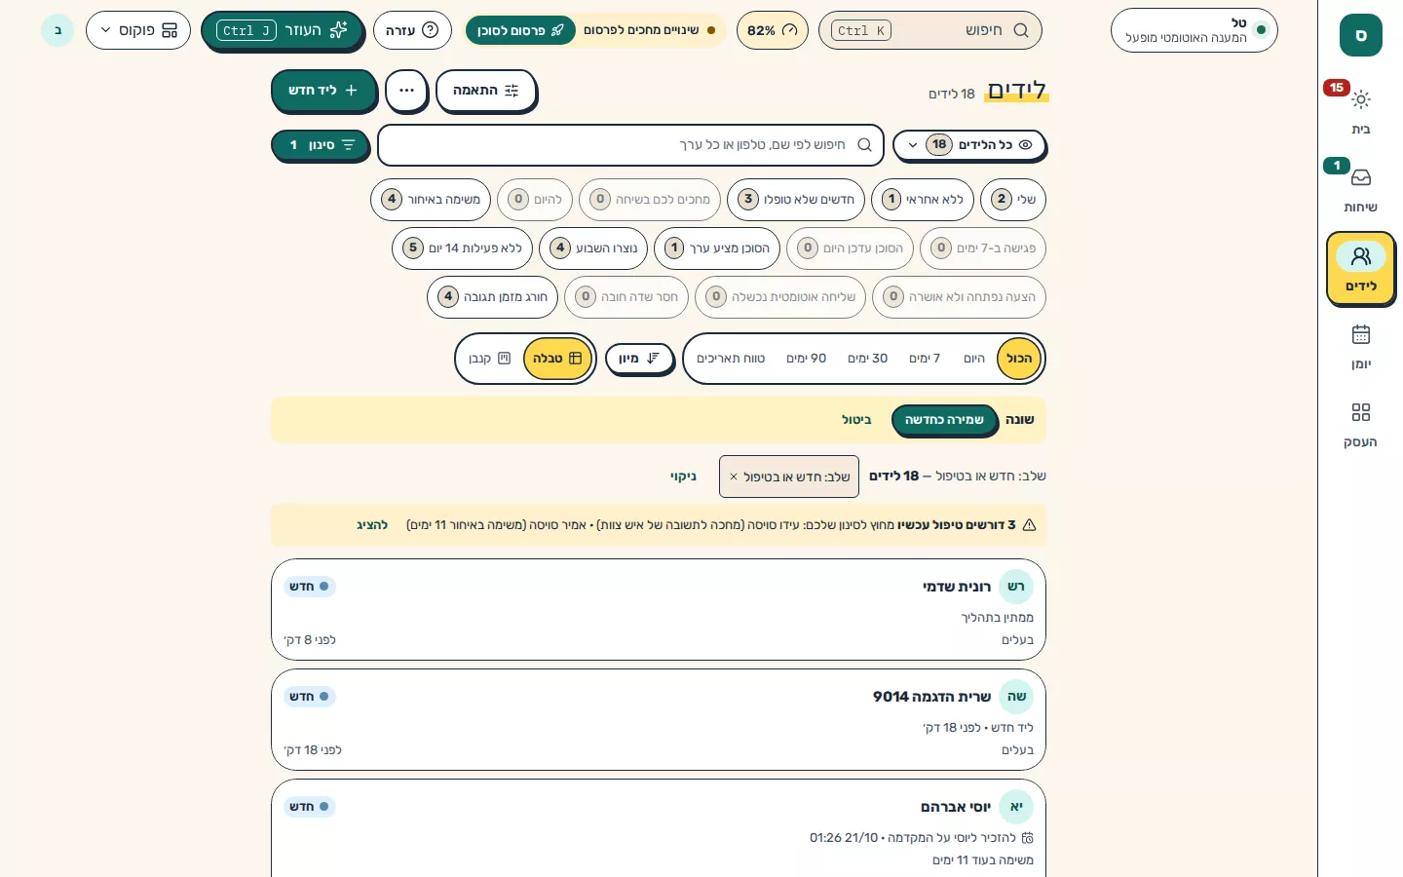
Task: Open the סינון filter panel button
Action: click(x=320, y=145)
